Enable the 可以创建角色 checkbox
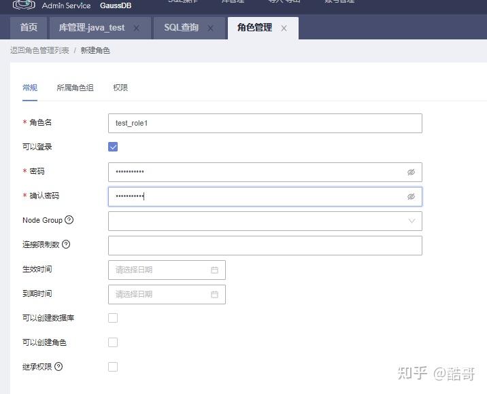This screenshot has height=394, width=487. [x=113, y=342]
